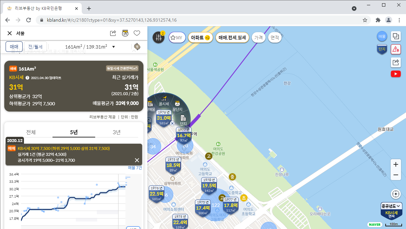Click the 삼부아파트 map label icon
The height and width of the screenshot is (229, 406).
coord(173,178)
